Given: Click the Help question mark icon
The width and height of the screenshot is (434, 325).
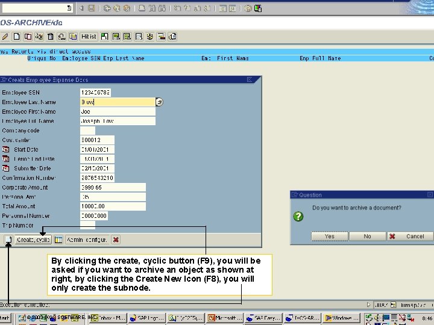Looking at the screenshot, I should coord(248,8).
